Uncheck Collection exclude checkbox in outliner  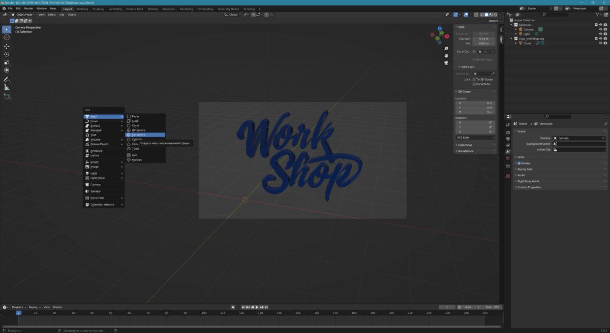596,25
